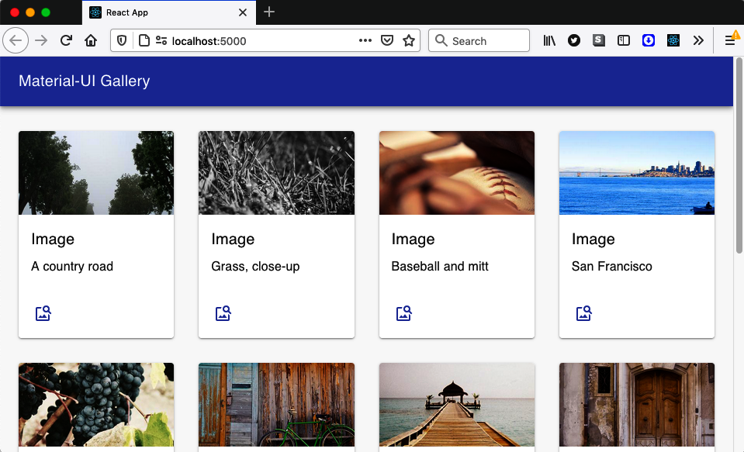The height and width of the screenshot is (452, 744).
Task: Click the old wooden door photo
Action: click(x=637, y=405)
